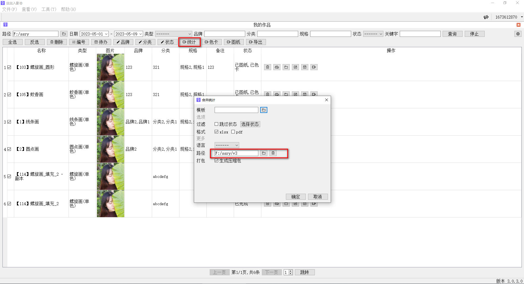Open the 查看(V) menu
The width and height of the screenshot is (524, 284).
tap(29, 9)
